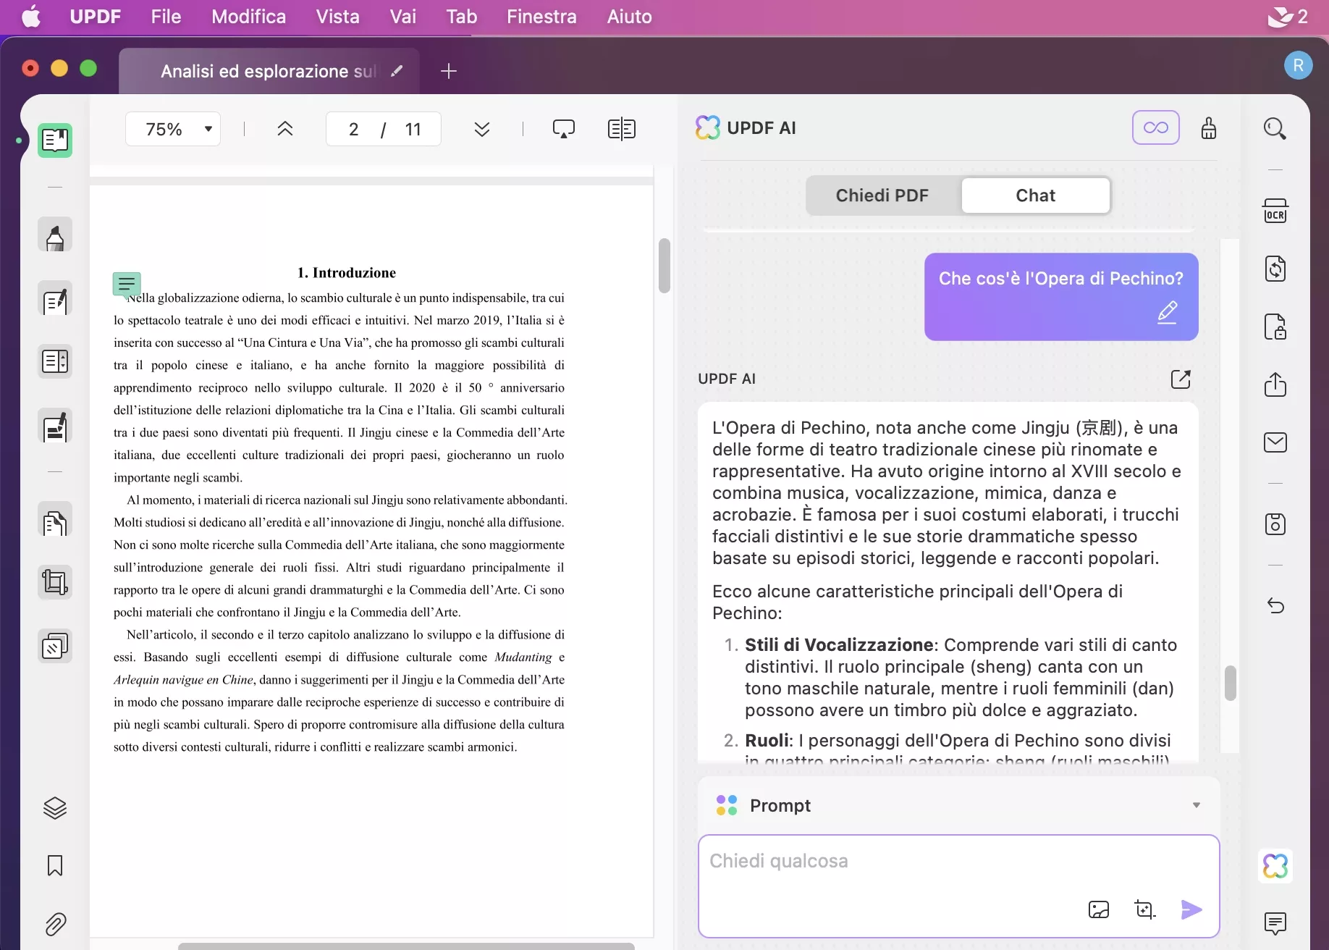Toggle the UPDF AI flower icon in right sidebar
This screenshot has height=950, width=1329.
coord(1275,865)
